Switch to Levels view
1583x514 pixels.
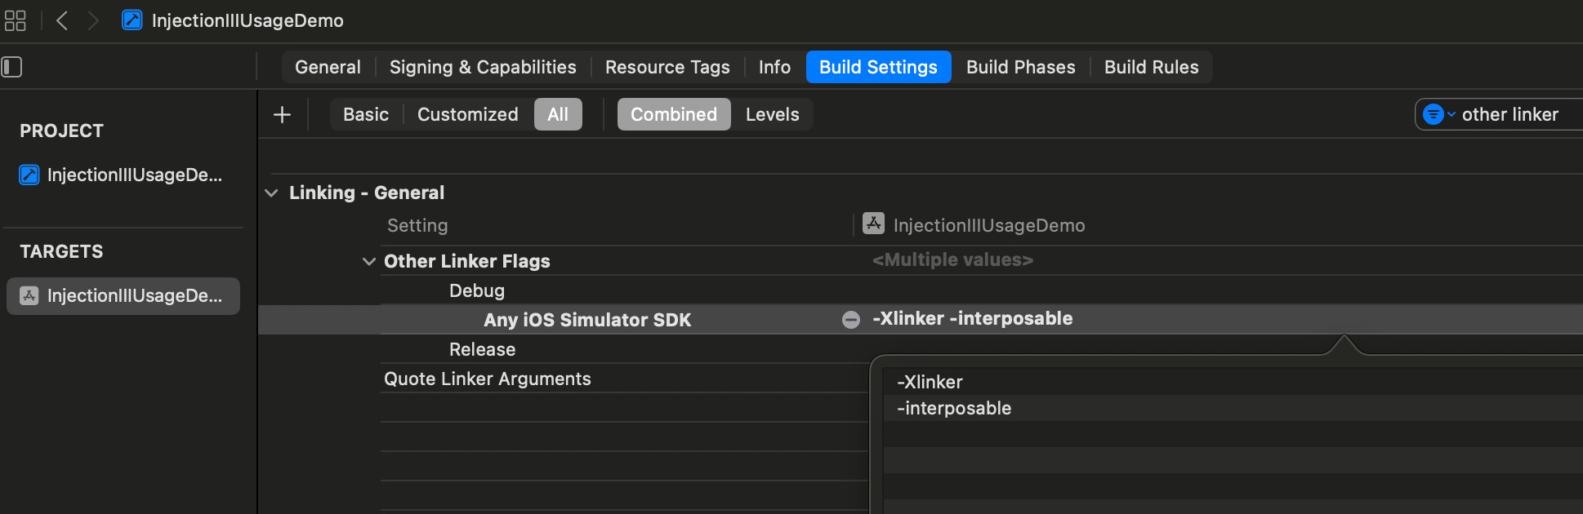[x=771, y=115]
